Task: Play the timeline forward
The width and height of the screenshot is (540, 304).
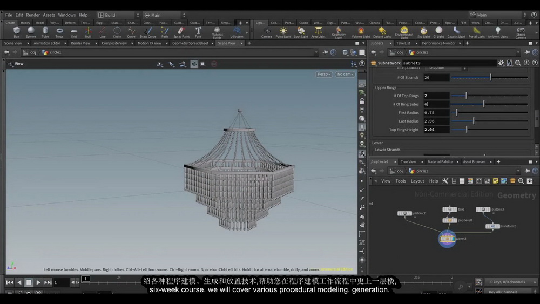Action: [x=38, y=282]
